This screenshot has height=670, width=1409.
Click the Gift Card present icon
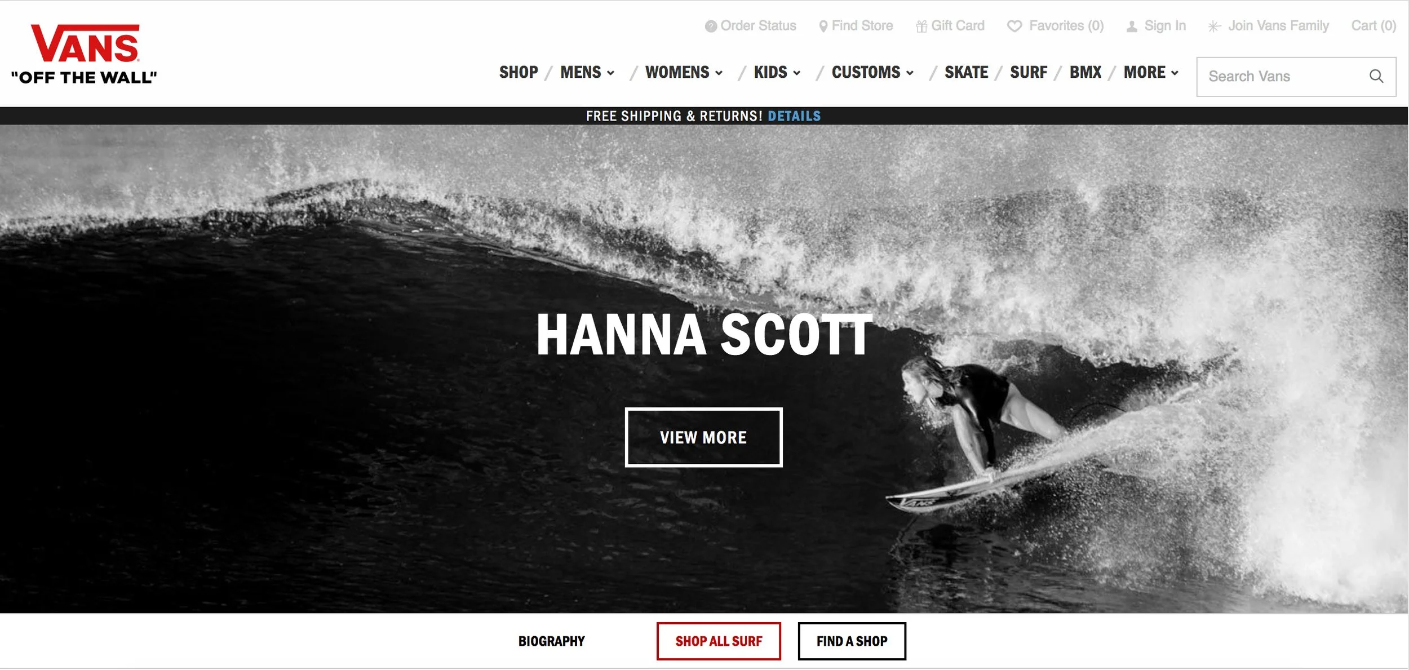point(921,26)
